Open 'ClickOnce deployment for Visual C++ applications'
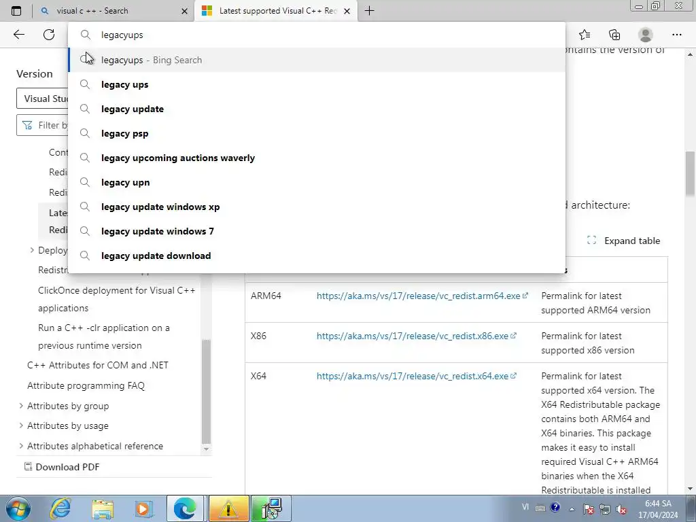The image size is (696, 522). 116,299
